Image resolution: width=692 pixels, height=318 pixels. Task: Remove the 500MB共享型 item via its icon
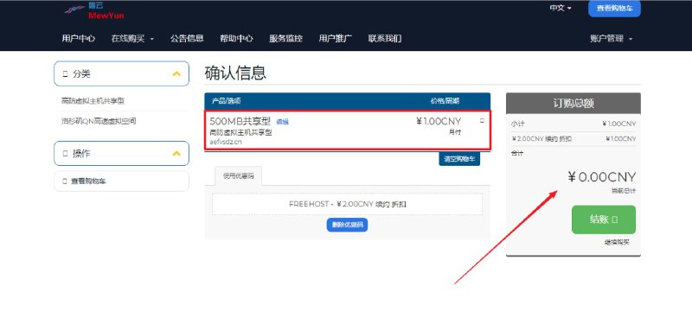(482, 120)
